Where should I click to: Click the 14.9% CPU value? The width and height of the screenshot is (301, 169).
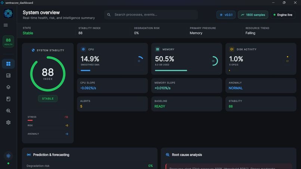pos(90,59)
